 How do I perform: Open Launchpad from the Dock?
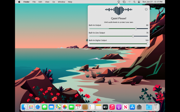(x=31, y=107)
